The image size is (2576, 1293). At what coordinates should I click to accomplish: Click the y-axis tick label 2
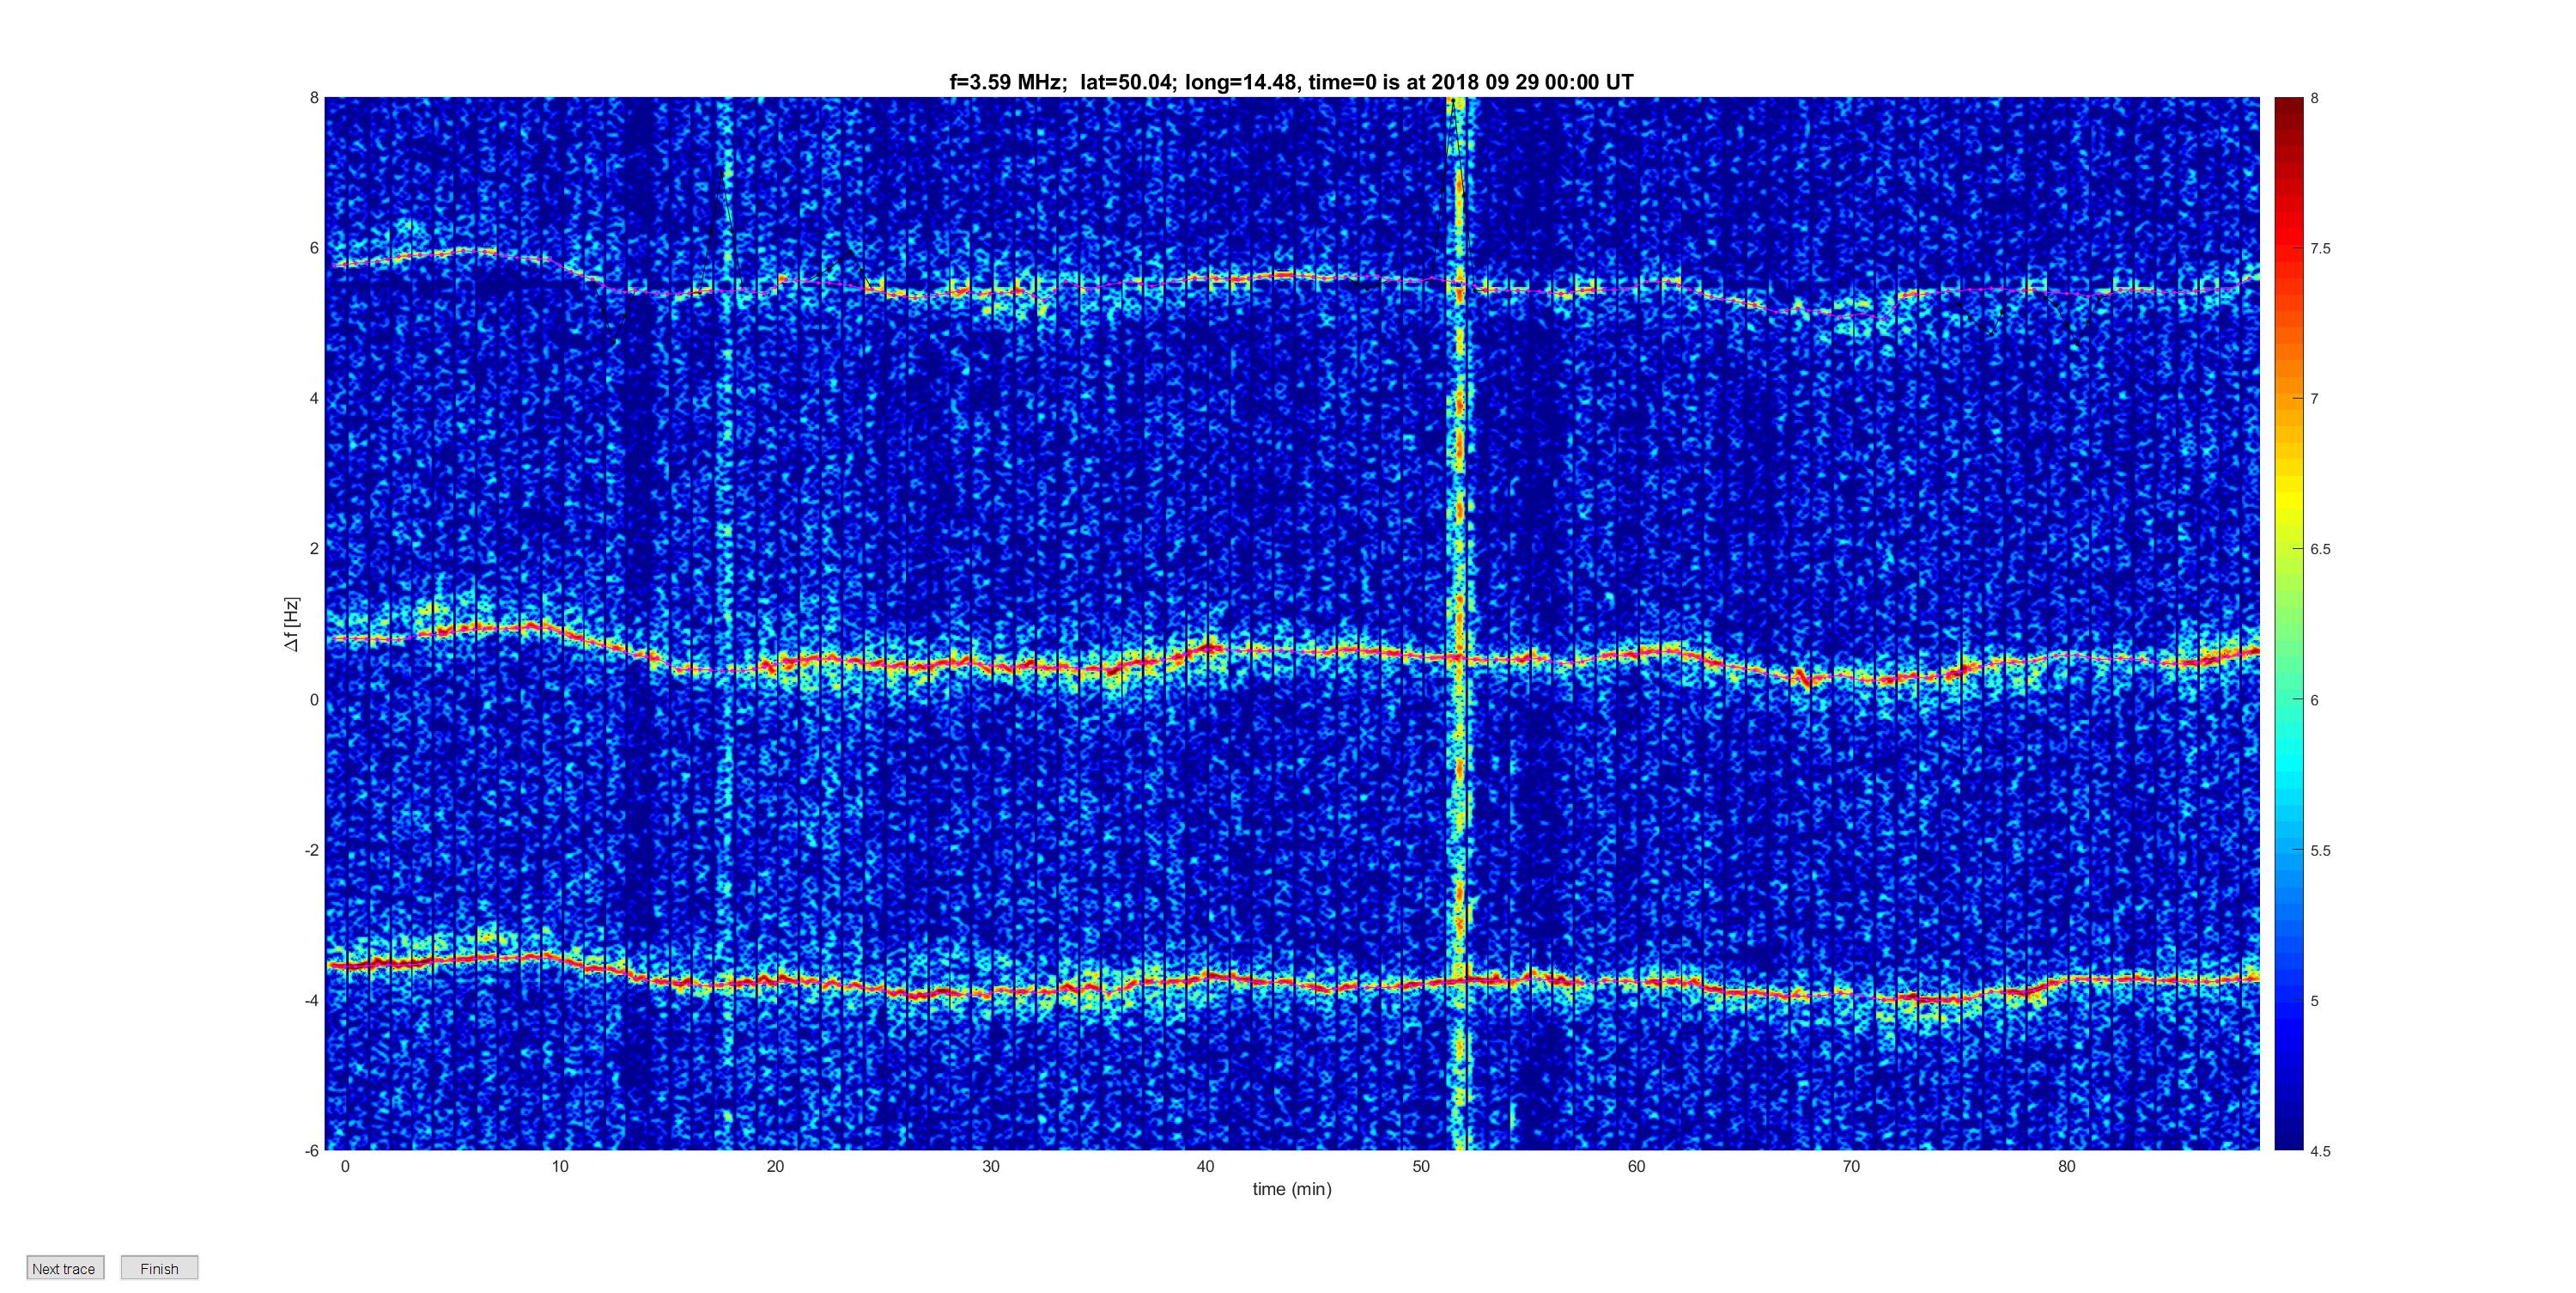coord(314,548)
